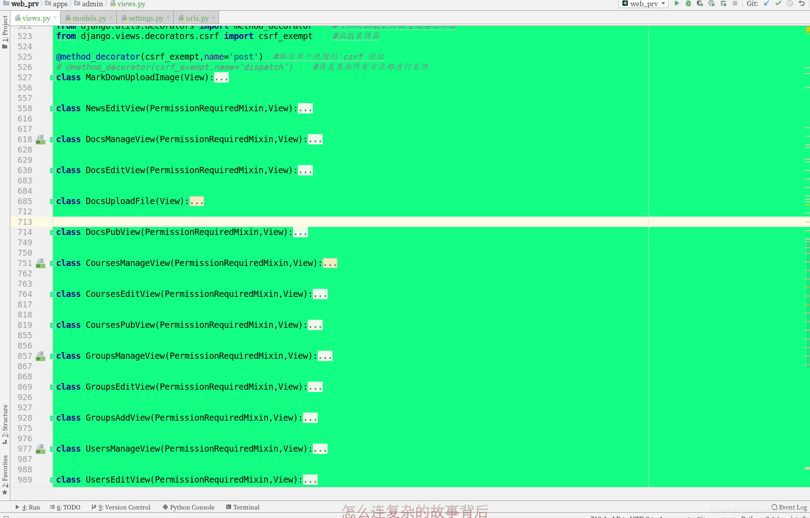The width and height of the screenshot is (810, 518).
Task: Expand the folded DocsUploadFile class
Action: [53, 201]
